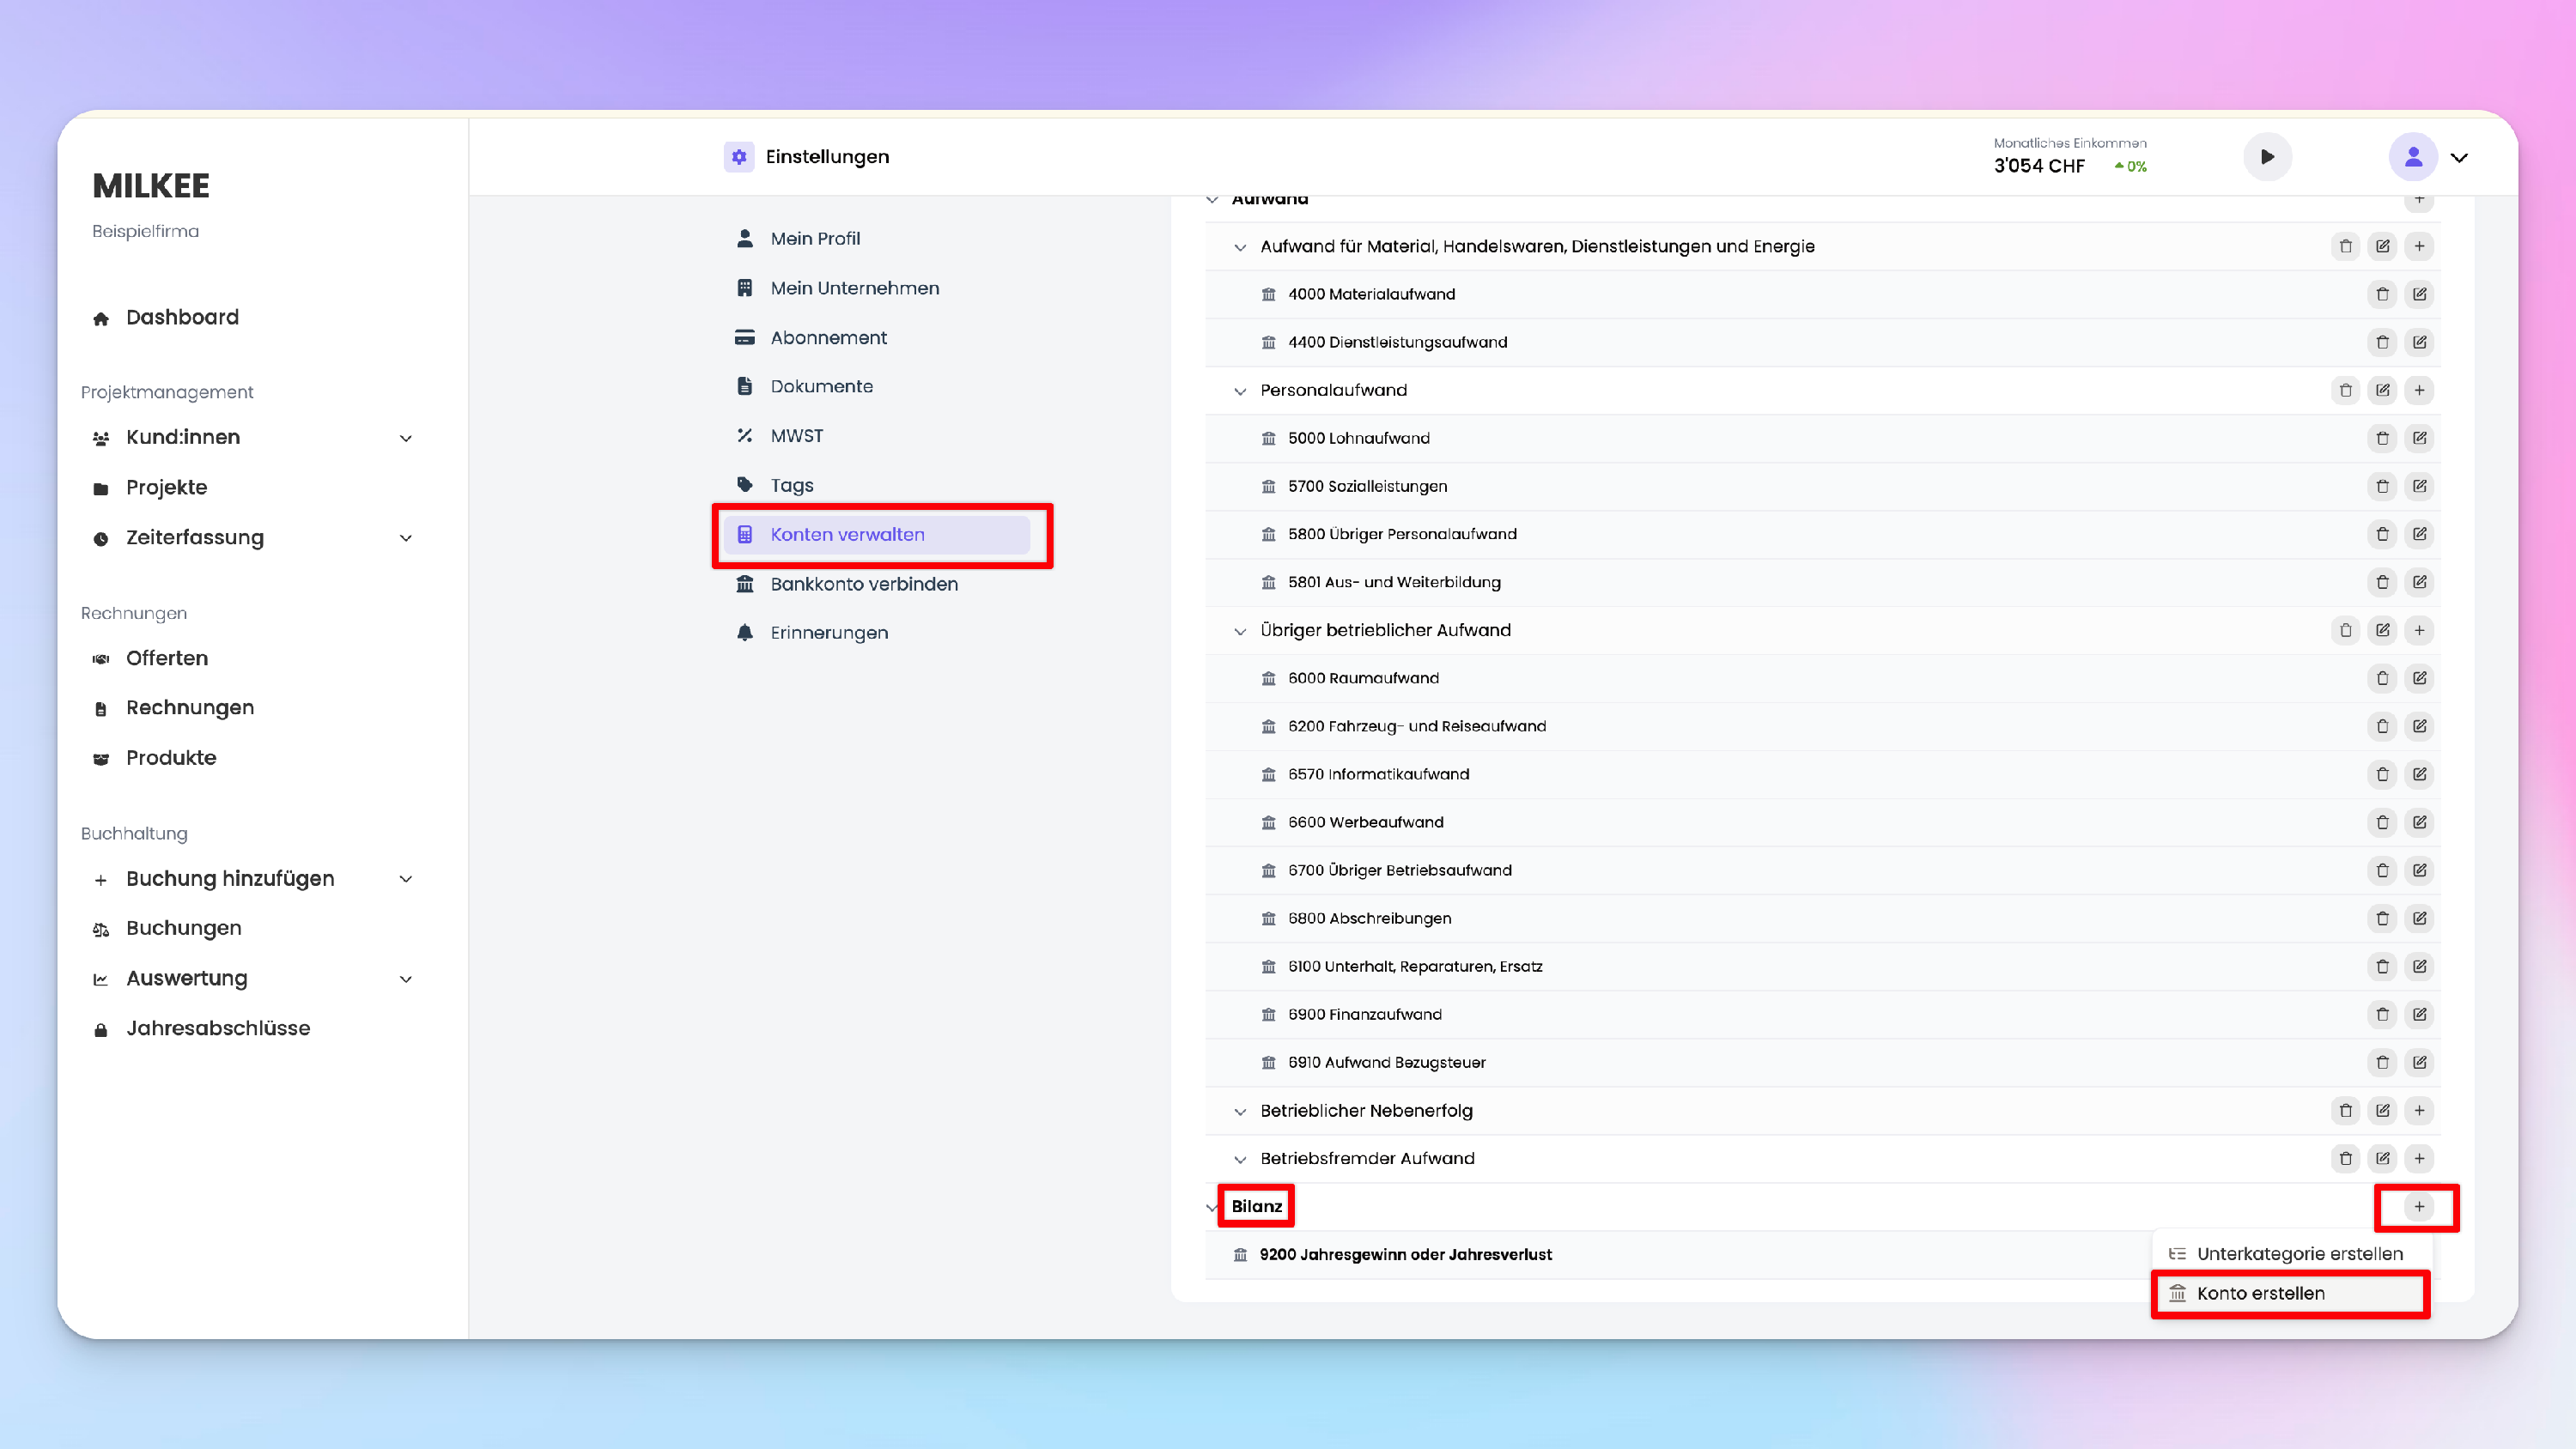
Task: Collapse the Personalaufwand category
Action: (1240, 391)
